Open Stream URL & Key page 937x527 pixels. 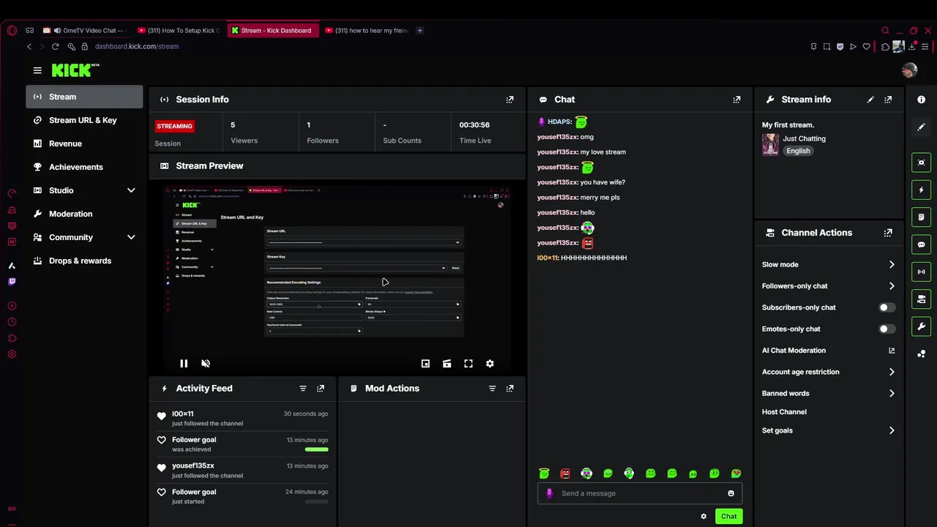(x=84, y=120)
